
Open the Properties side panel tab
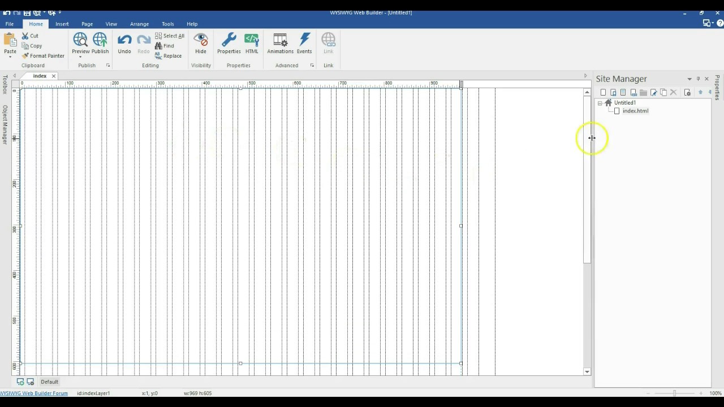click(x=717, y=87)
